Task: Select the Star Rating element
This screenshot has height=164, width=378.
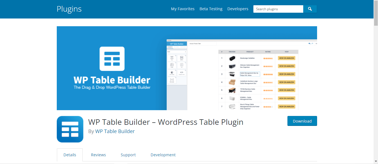Action: coord(172,73)
